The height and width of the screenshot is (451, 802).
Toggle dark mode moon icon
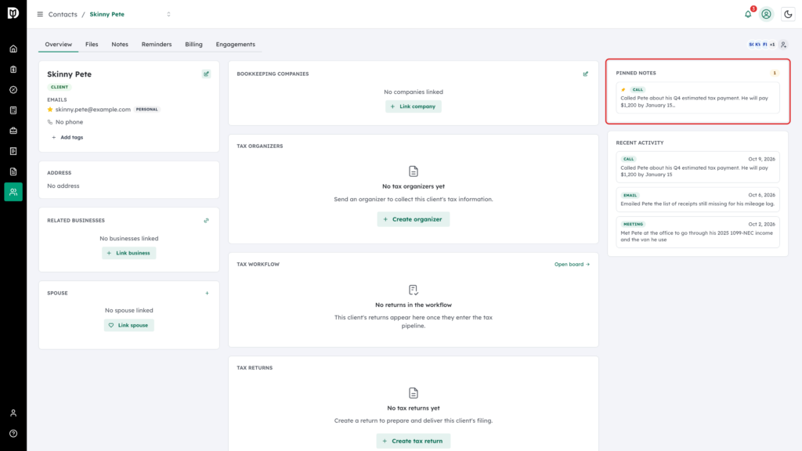pyautogui.click(x=788, y=14)
